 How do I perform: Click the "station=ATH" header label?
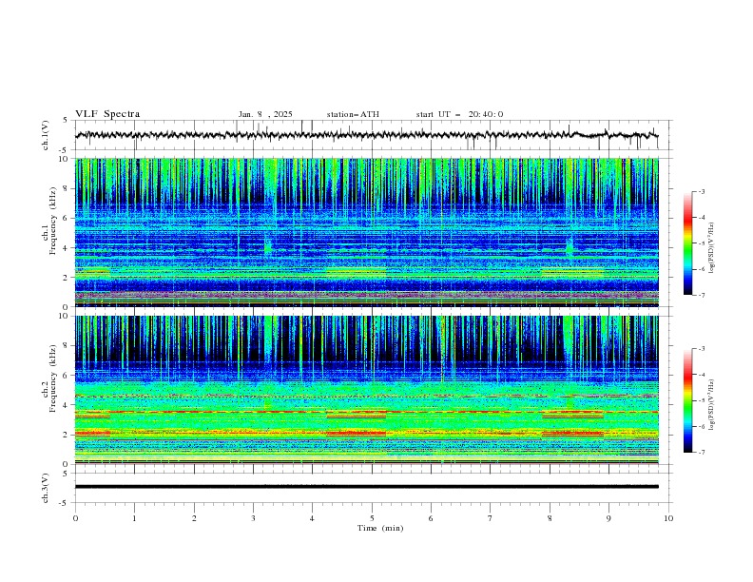pyautogui.click(x=353, y=114)
